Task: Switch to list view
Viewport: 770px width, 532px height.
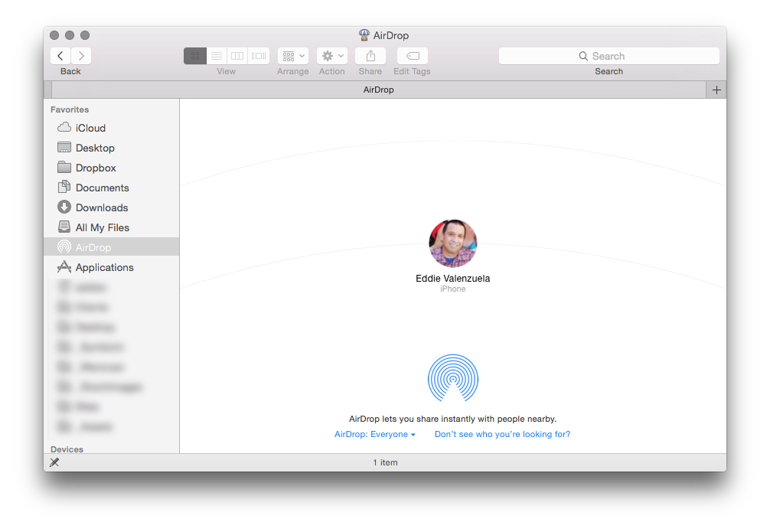Action: pyautogui.click(x=217, y=56)
